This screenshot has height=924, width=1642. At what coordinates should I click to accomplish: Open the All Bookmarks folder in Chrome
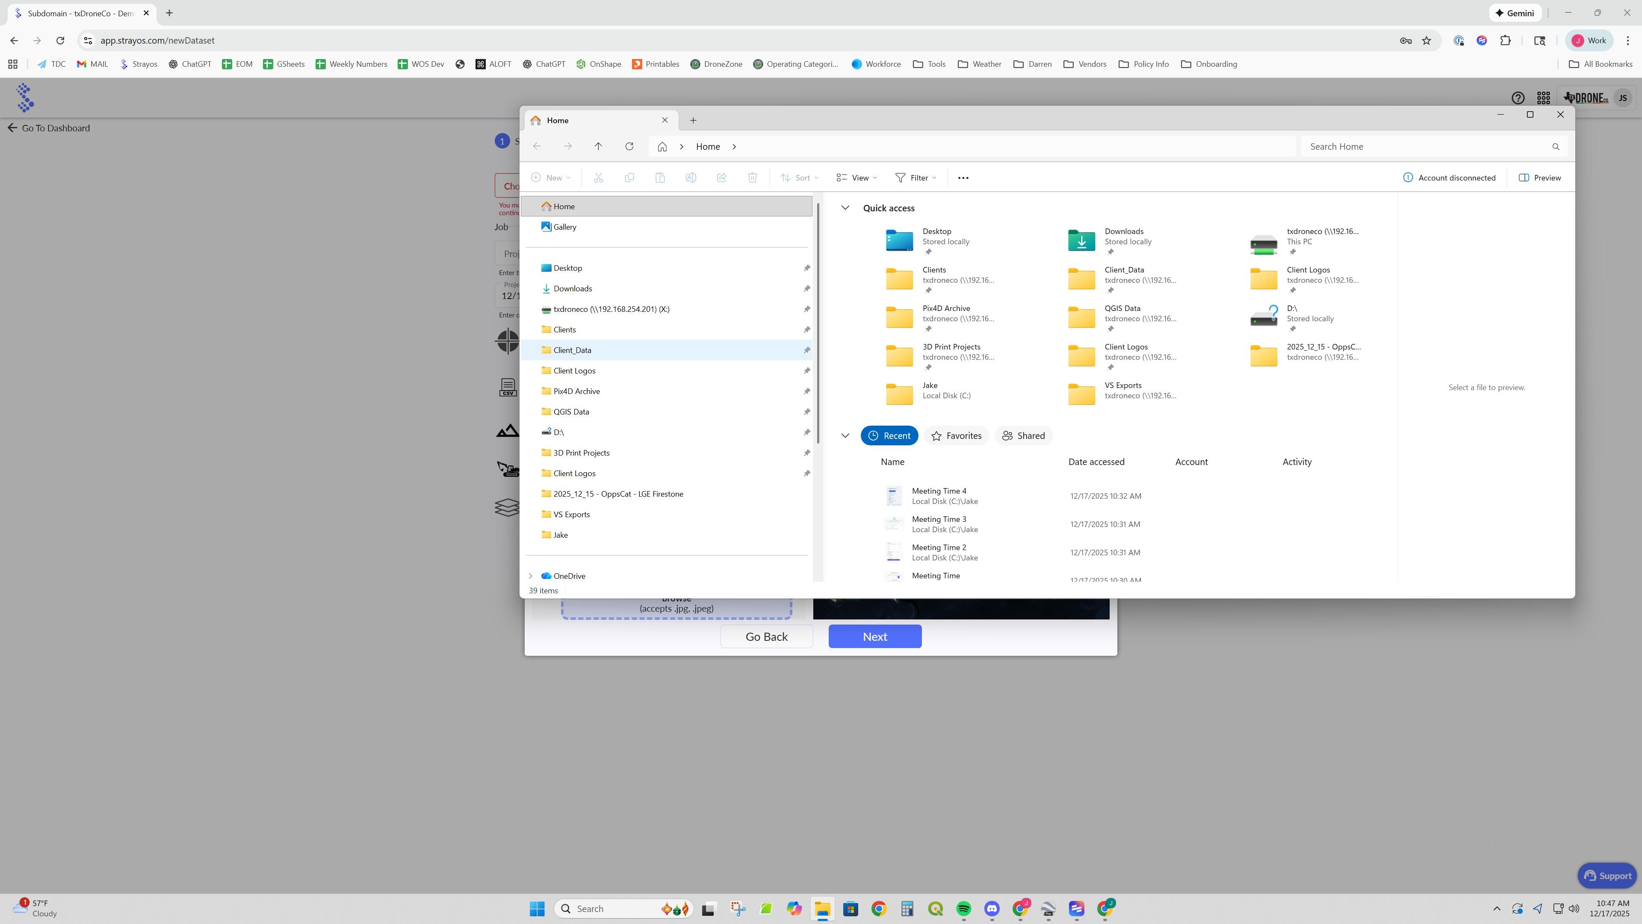[1600, 65]
